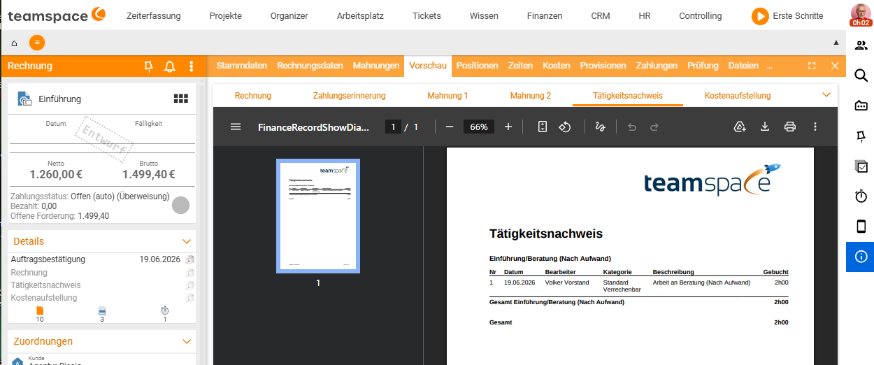Switch to the Stammdaten tab

click(242, 66)
